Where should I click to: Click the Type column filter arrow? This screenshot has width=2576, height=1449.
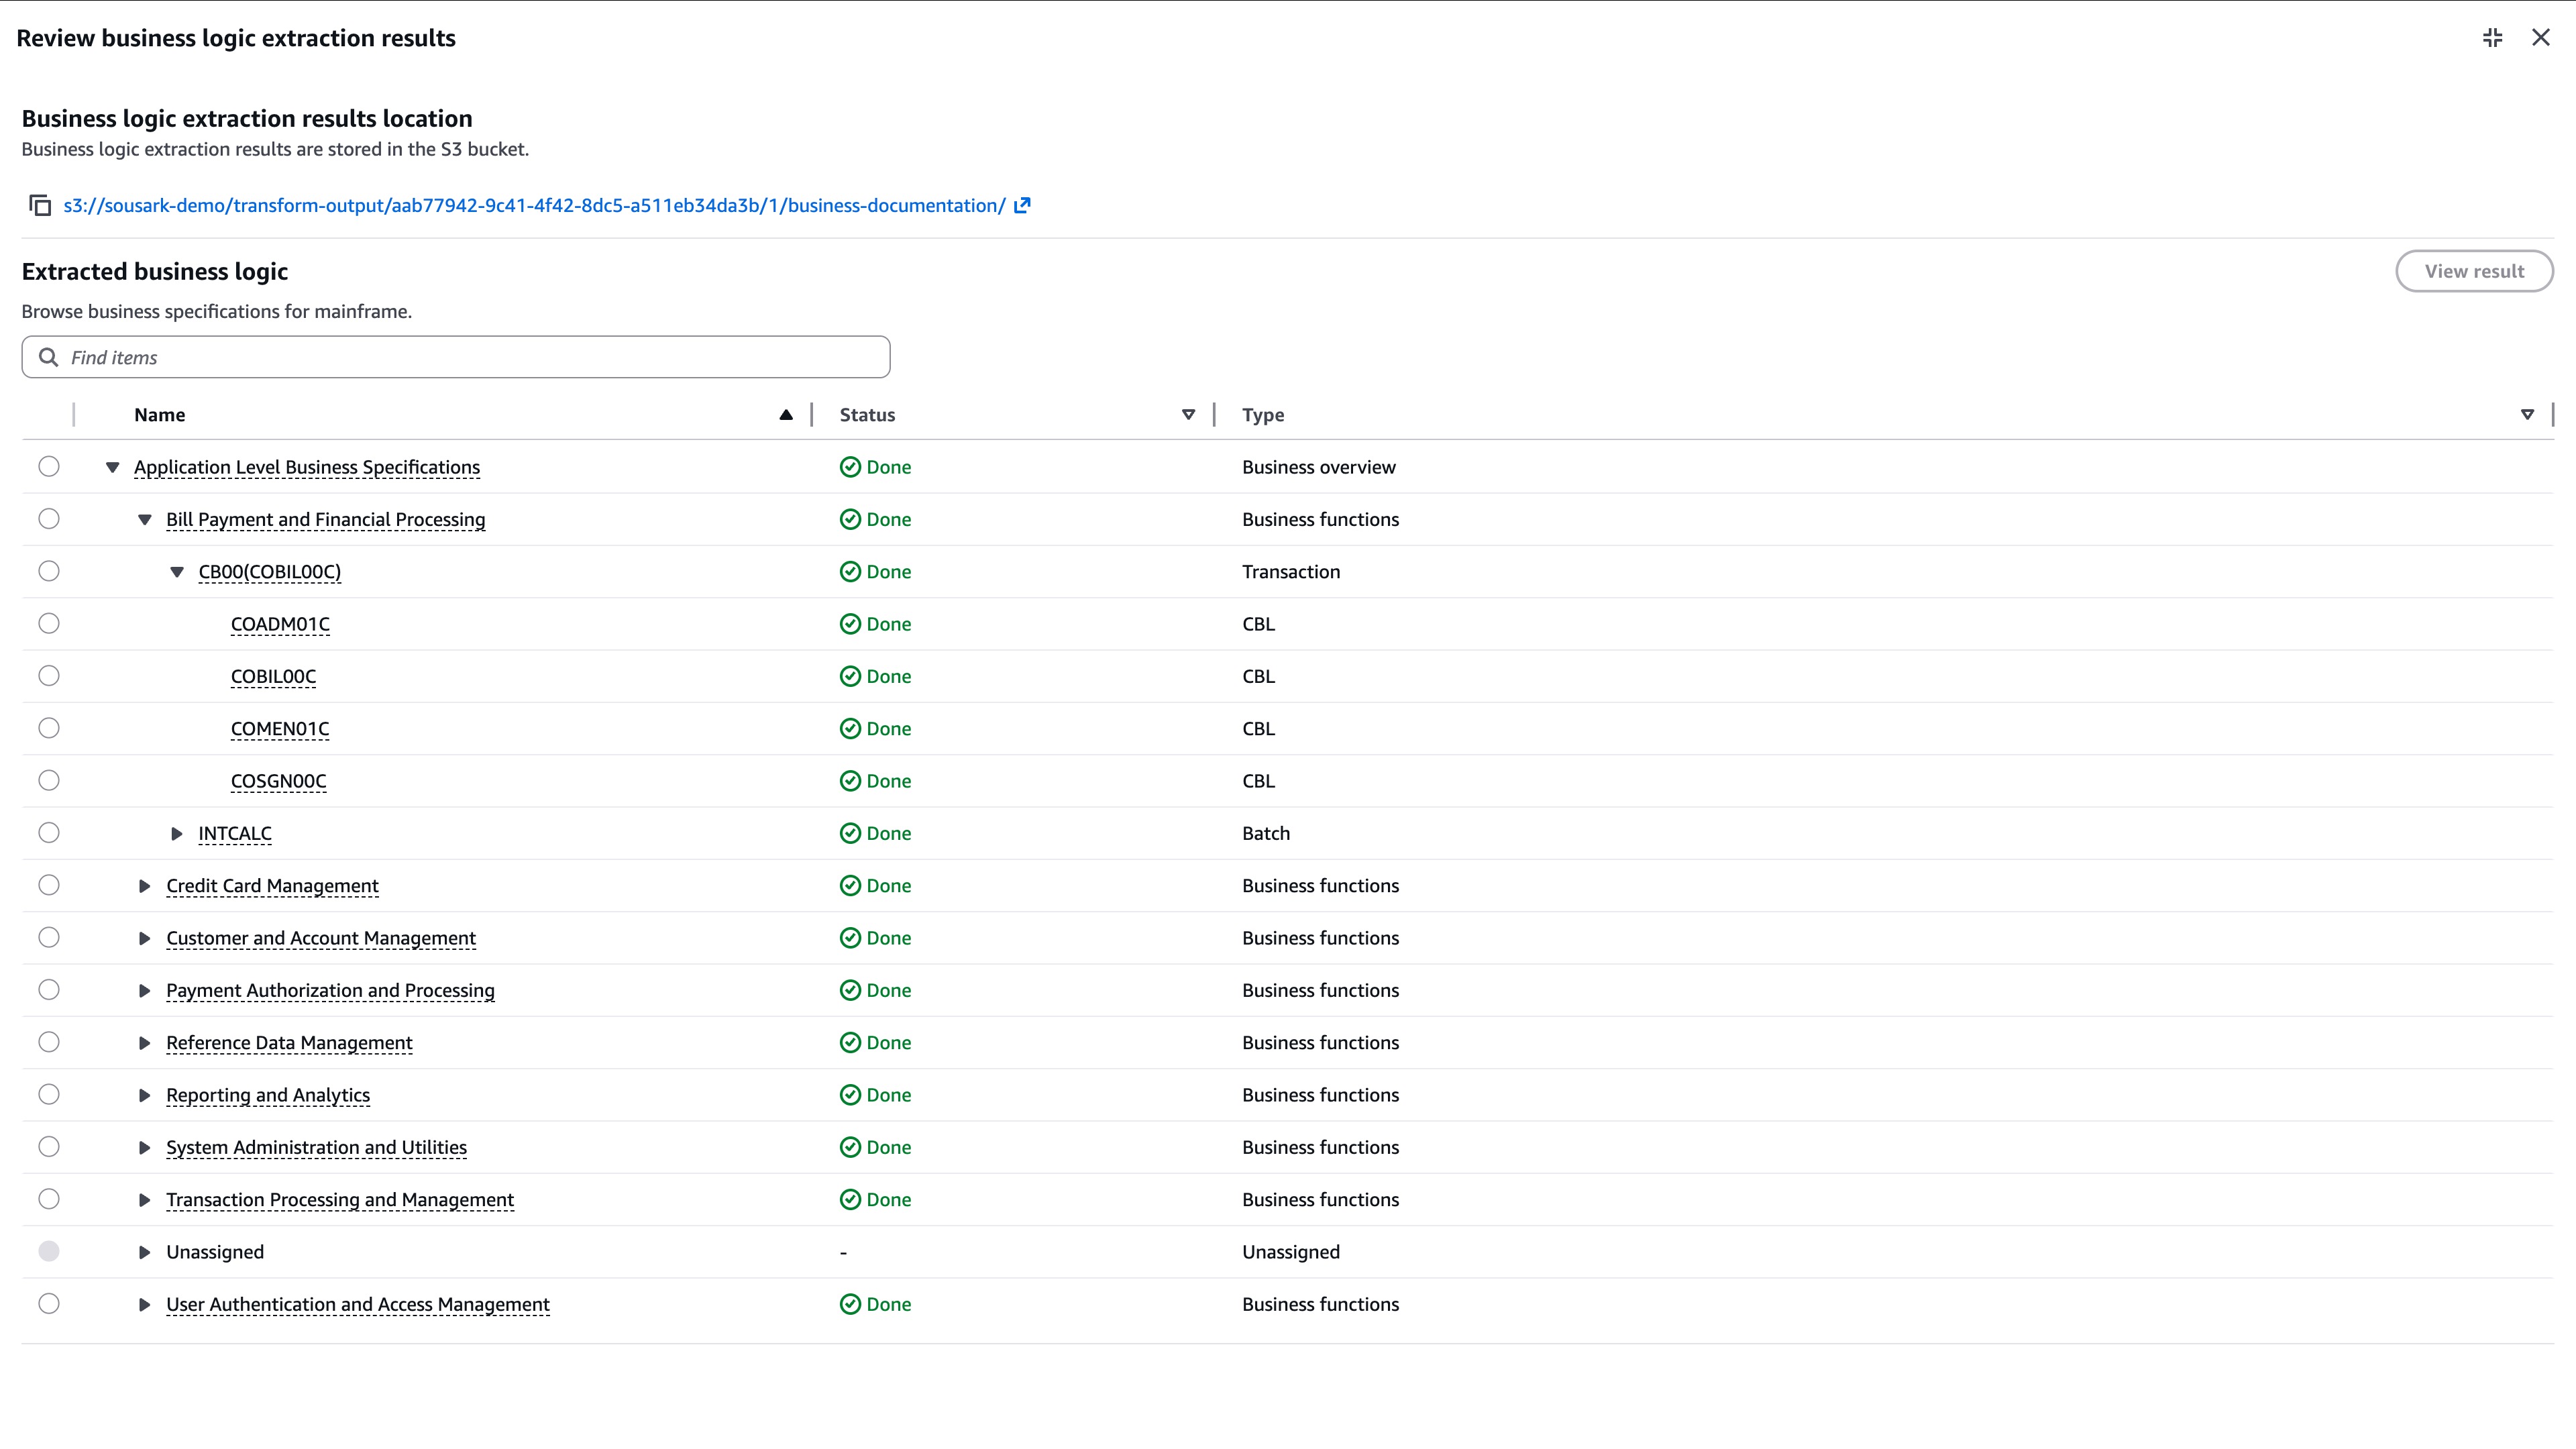[2527, 415]
